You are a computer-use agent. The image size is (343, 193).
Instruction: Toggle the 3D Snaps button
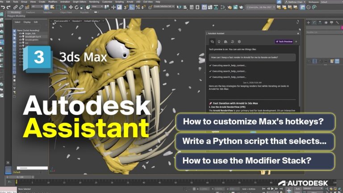tap(126, 7)
